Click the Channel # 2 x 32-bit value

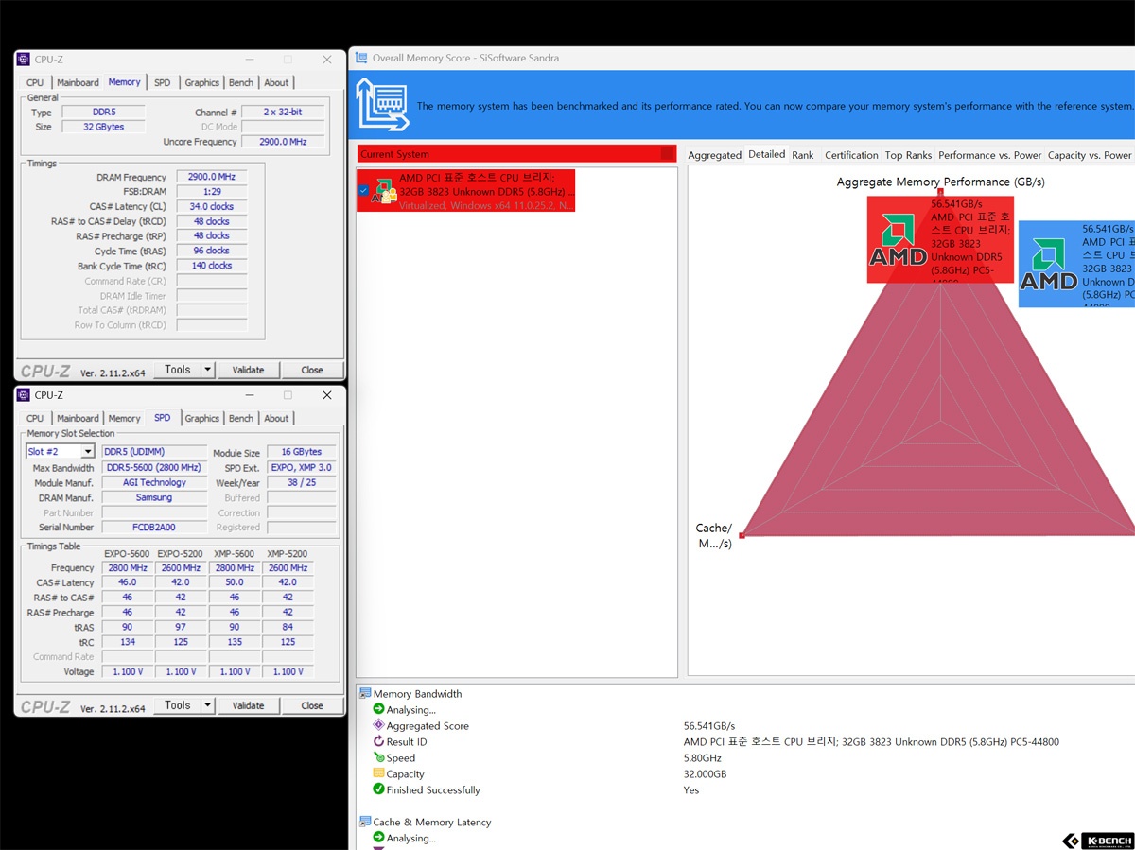pos(284,112)
